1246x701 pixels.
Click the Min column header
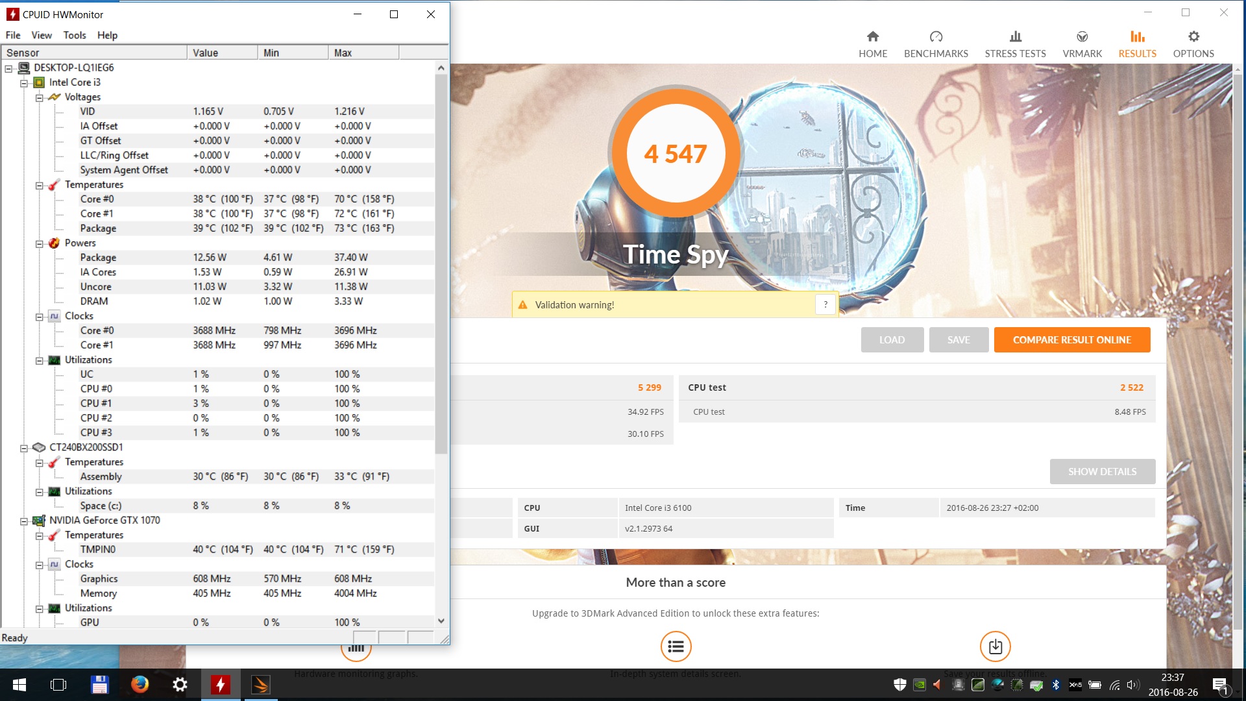click(x=293, y=53)
